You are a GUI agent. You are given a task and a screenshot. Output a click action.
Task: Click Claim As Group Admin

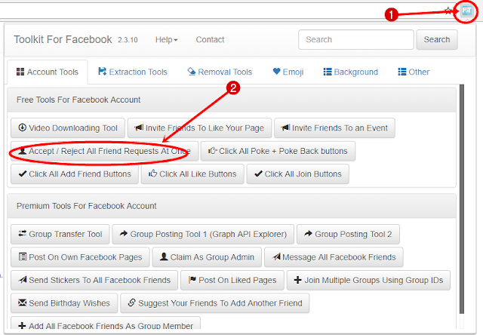tap(207, 257)
